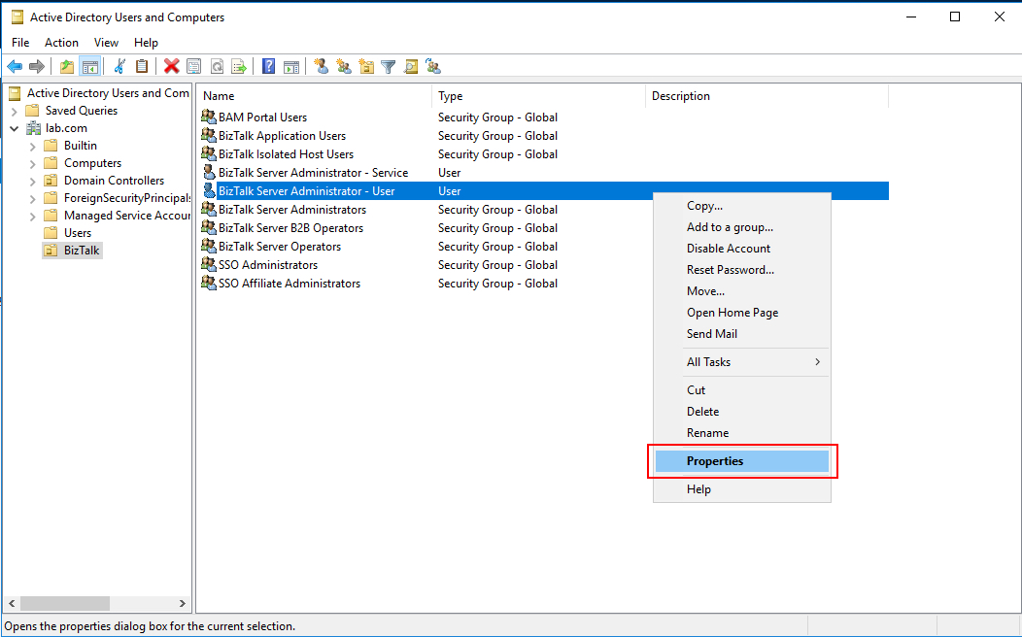Image resolution: width=1022 pixels, height=637 pixels.
Task: Click the tree pane horizontal scrollbar thumb
Action: pyautogui.click(x=65, y=604)
